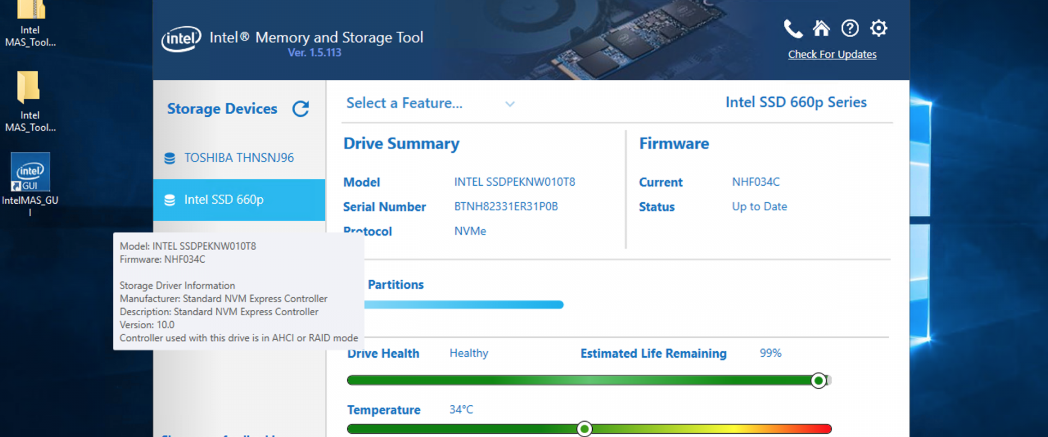Image resolution: width=1048 pixels, height=437 pixels.
Task: Go to home via the house icon
Action: pyautogui.click(x=821, y=28)
